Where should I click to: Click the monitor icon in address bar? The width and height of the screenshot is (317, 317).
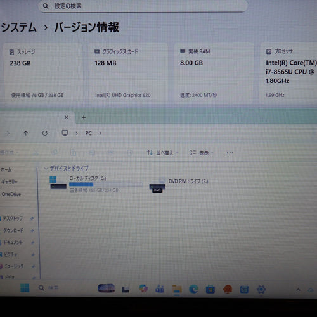tap(65, 133)
